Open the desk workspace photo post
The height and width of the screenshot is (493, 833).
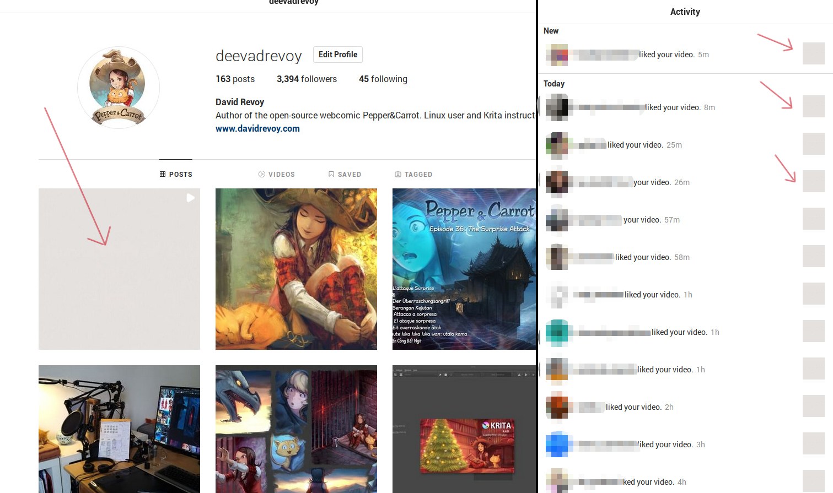(119, 429)
